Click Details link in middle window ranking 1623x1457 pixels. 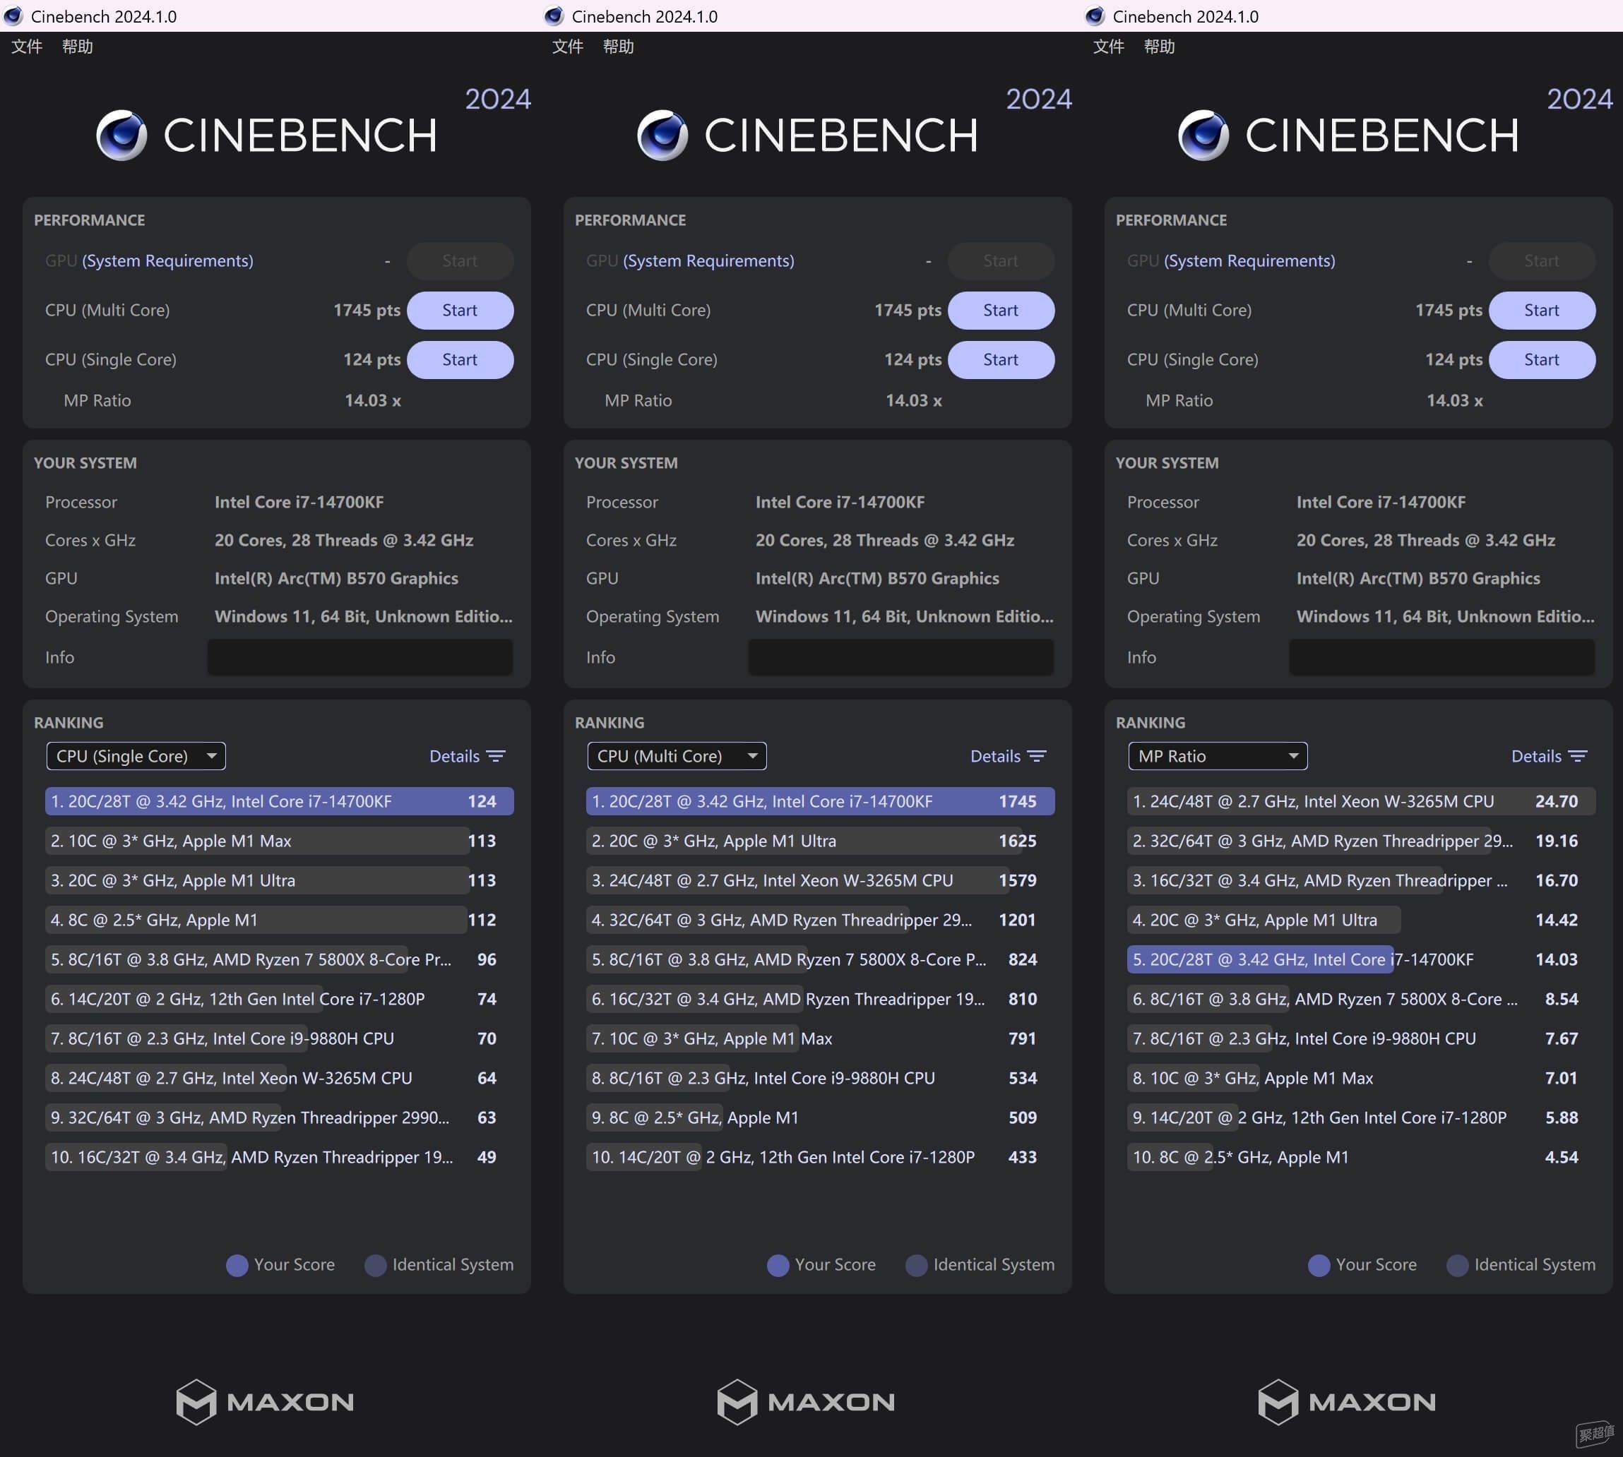click(995, 757)
